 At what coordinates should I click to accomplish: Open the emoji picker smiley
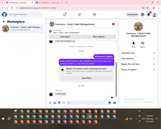click(109, 103)
